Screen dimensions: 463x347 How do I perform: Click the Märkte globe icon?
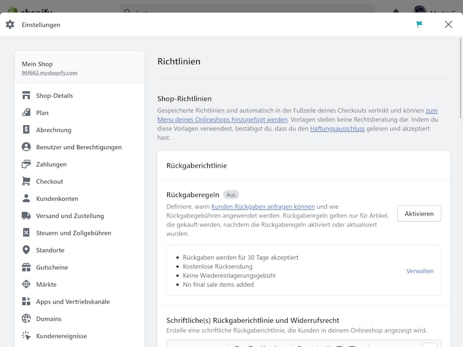pyautogui.click(x=26, y=284)
